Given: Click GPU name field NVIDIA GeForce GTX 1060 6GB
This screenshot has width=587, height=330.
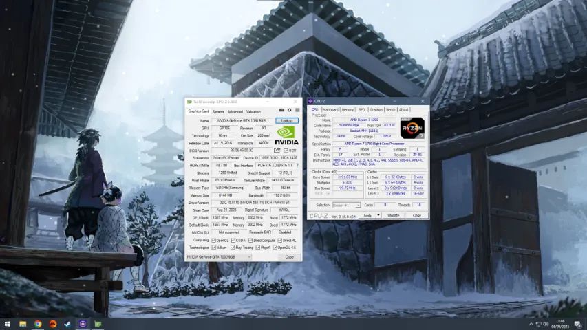Looking at the screenshot, I should [x=242, y=121].
